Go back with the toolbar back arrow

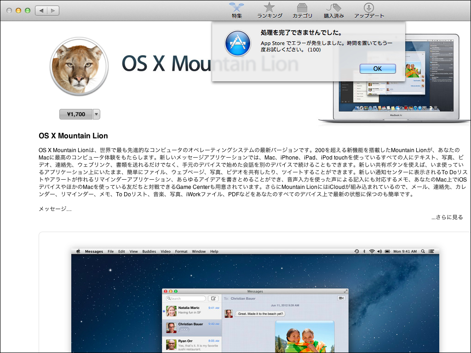pos(41,11)
